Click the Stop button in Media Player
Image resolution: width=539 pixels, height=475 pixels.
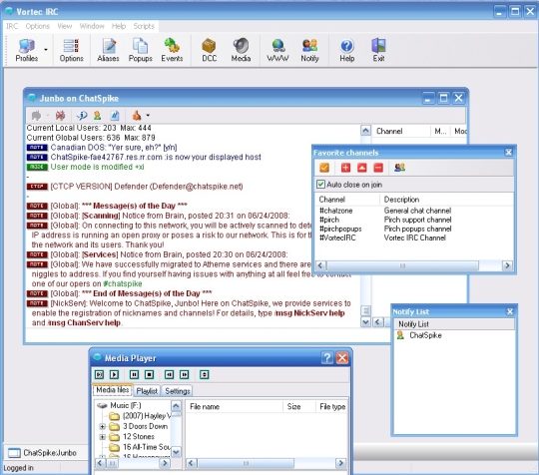[149, 374]
